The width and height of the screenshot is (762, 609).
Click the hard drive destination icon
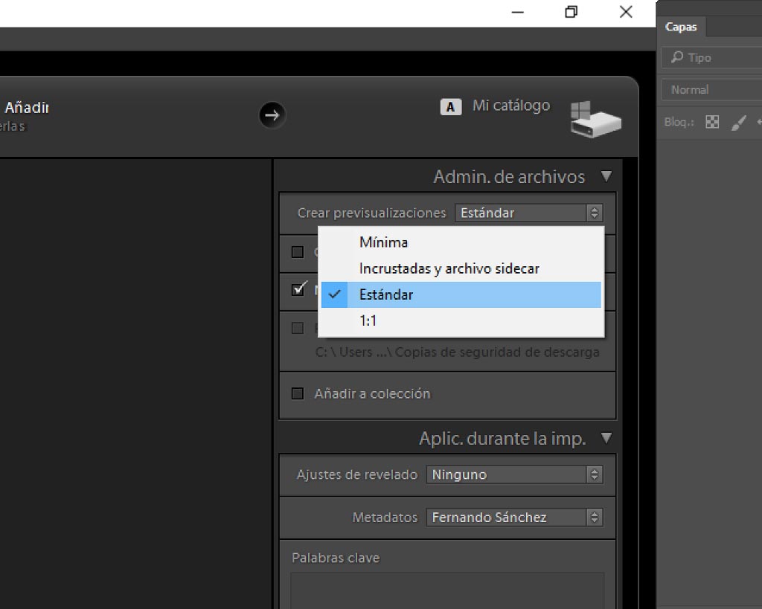tap(596, 119)
